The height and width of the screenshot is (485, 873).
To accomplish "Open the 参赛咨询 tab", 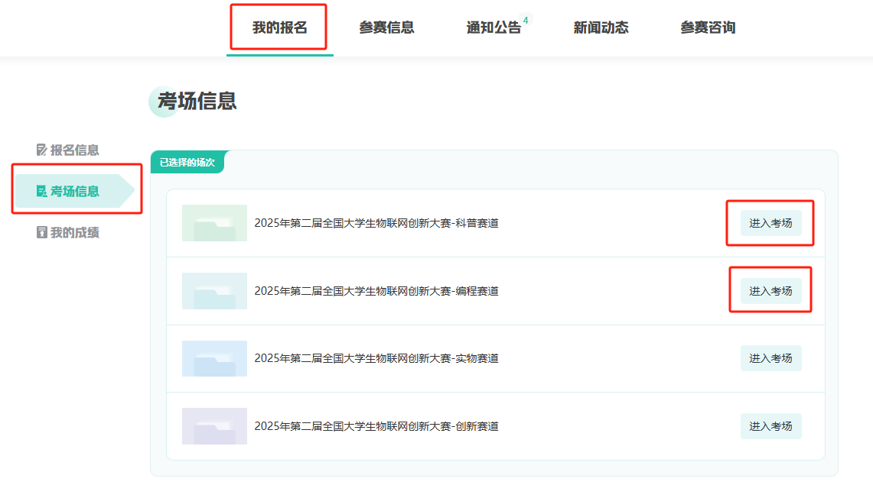I will (x=708, y=27).
